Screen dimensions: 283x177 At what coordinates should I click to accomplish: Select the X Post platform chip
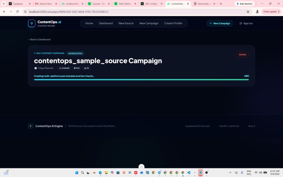click(77, 68)
